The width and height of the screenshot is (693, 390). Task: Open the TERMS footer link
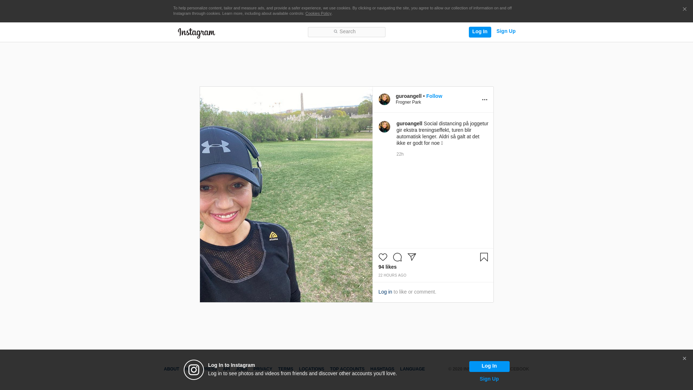pyautogui.click(x=285, y=369)
